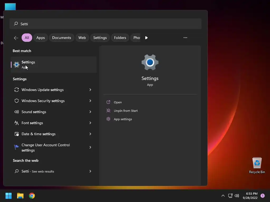Click the Windows Update sync icon

click(17, 90)
